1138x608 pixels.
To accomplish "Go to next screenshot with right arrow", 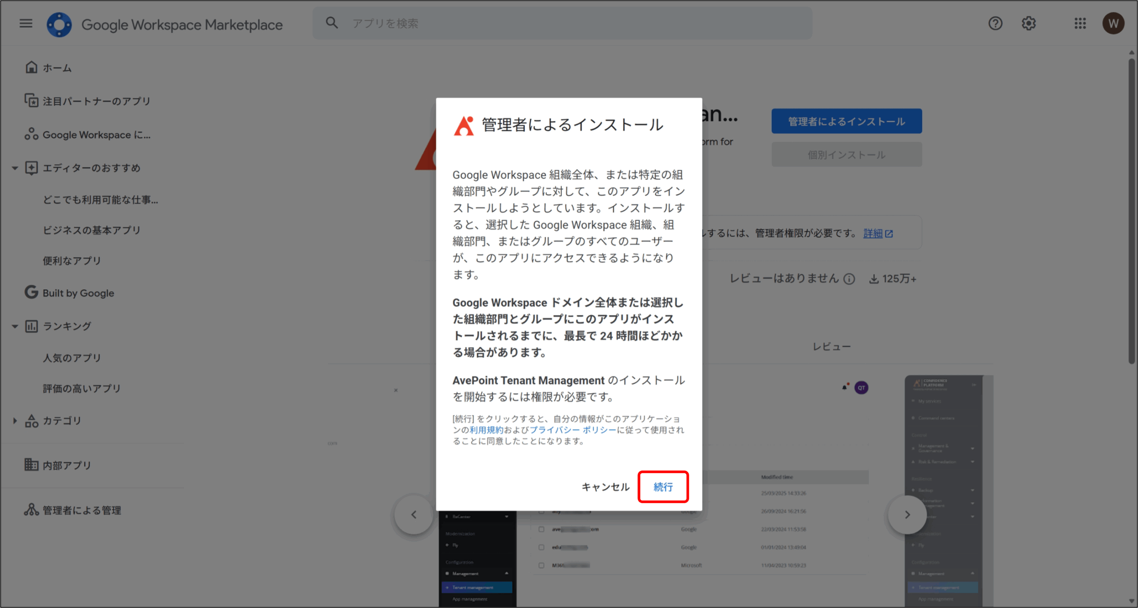I will (x=907, y=515).
